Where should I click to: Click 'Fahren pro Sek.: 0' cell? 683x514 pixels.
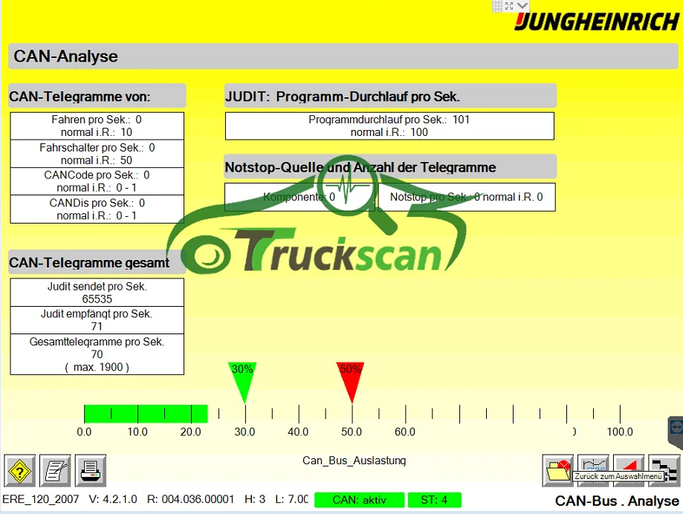[97, 126]
